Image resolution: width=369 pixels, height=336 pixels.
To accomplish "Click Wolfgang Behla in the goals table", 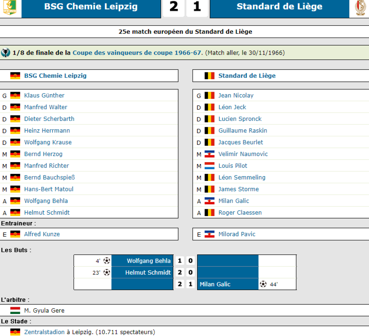I will point(149,261).
